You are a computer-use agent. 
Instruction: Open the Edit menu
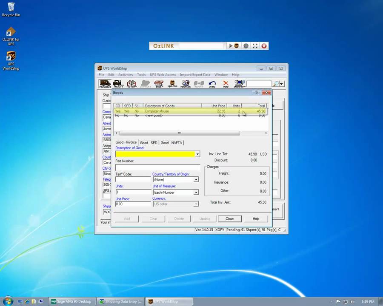(x=111, y=75)
